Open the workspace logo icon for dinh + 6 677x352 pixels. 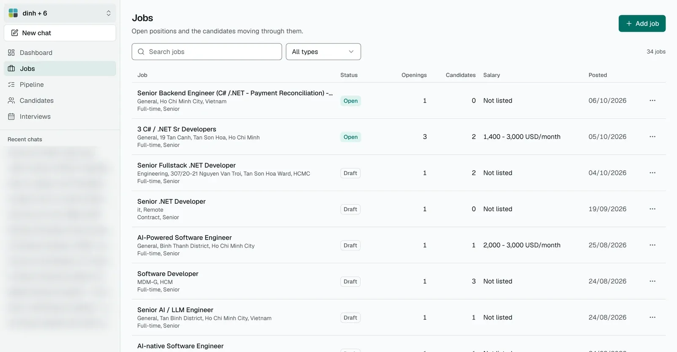point(13,13)
